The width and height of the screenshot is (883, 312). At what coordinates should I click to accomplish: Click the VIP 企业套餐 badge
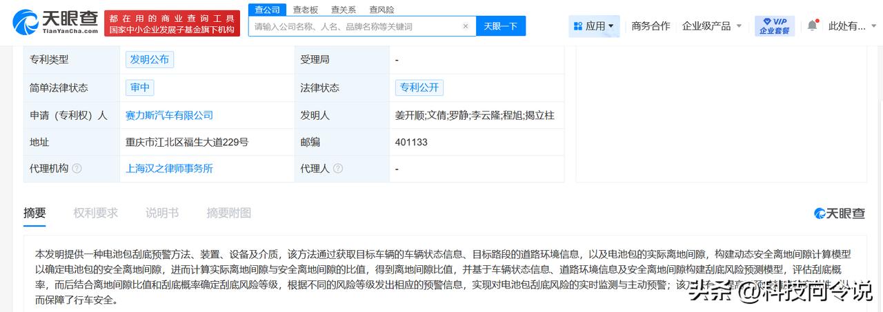tap(775, 26)
